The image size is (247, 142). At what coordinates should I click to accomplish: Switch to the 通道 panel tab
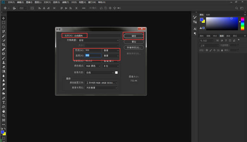[x=228, y=35]
